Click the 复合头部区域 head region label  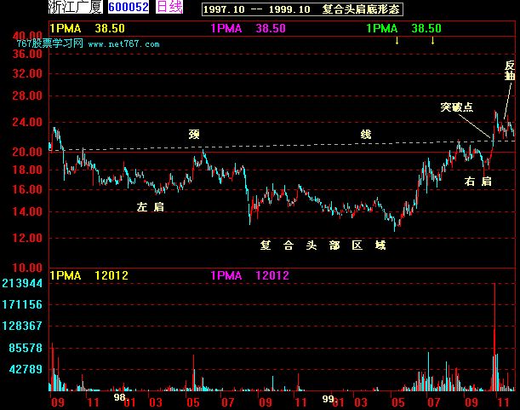point(323,245)
